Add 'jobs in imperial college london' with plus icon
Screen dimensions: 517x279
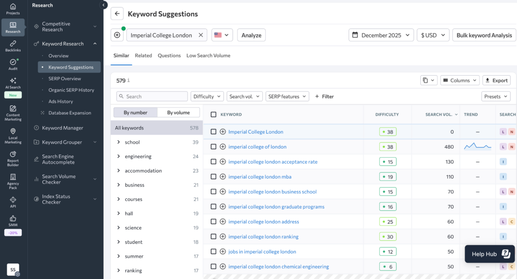coord(223,251)
